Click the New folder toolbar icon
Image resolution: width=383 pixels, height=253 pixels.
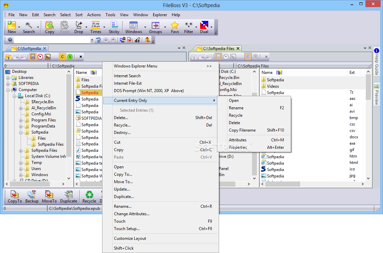click(11, 25)
